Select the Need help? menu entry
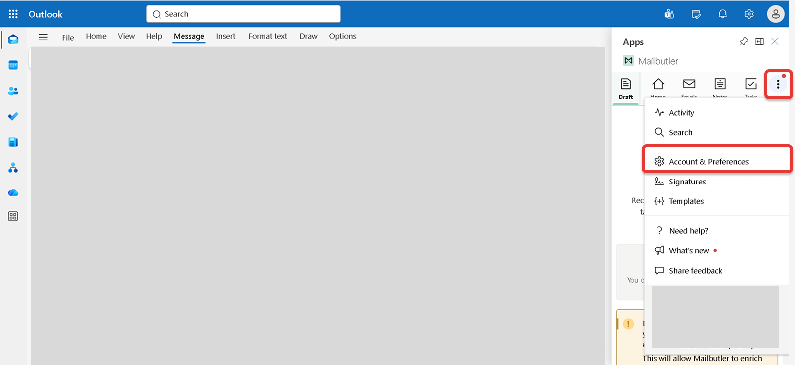795x365 pixels. [x=717, y=231]
